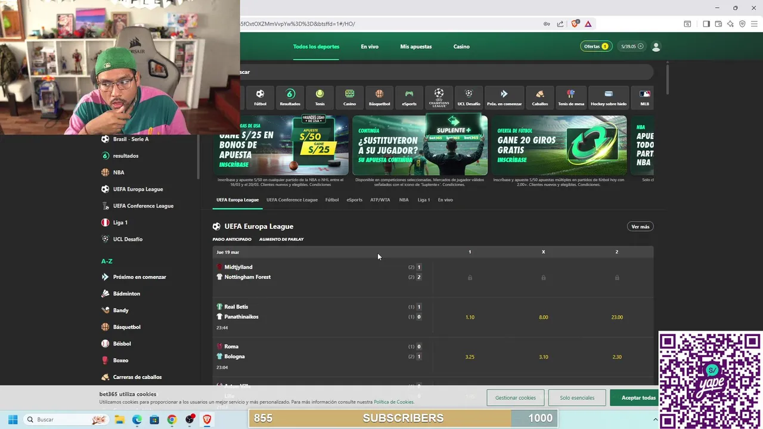Open Boxeo in A-Z sidebar list
This screenshot has height=429, width=763.
pyautogui.click(x=120, y=360)
